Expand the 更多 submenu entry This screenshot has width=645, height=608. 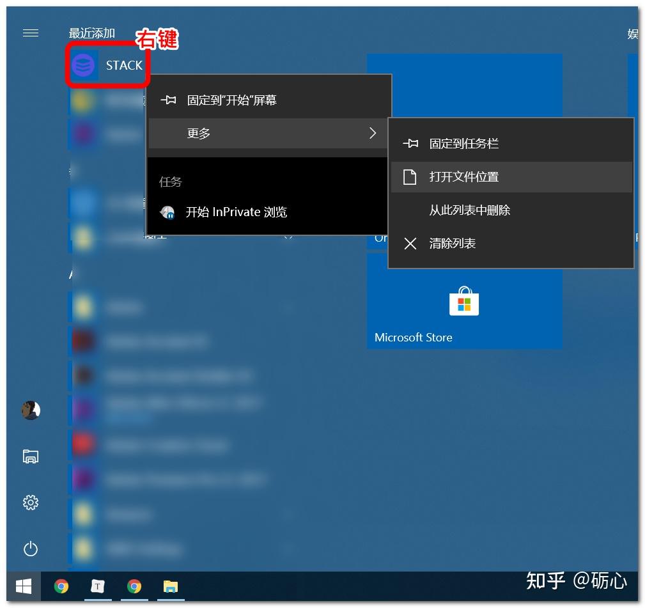[269, 133]
